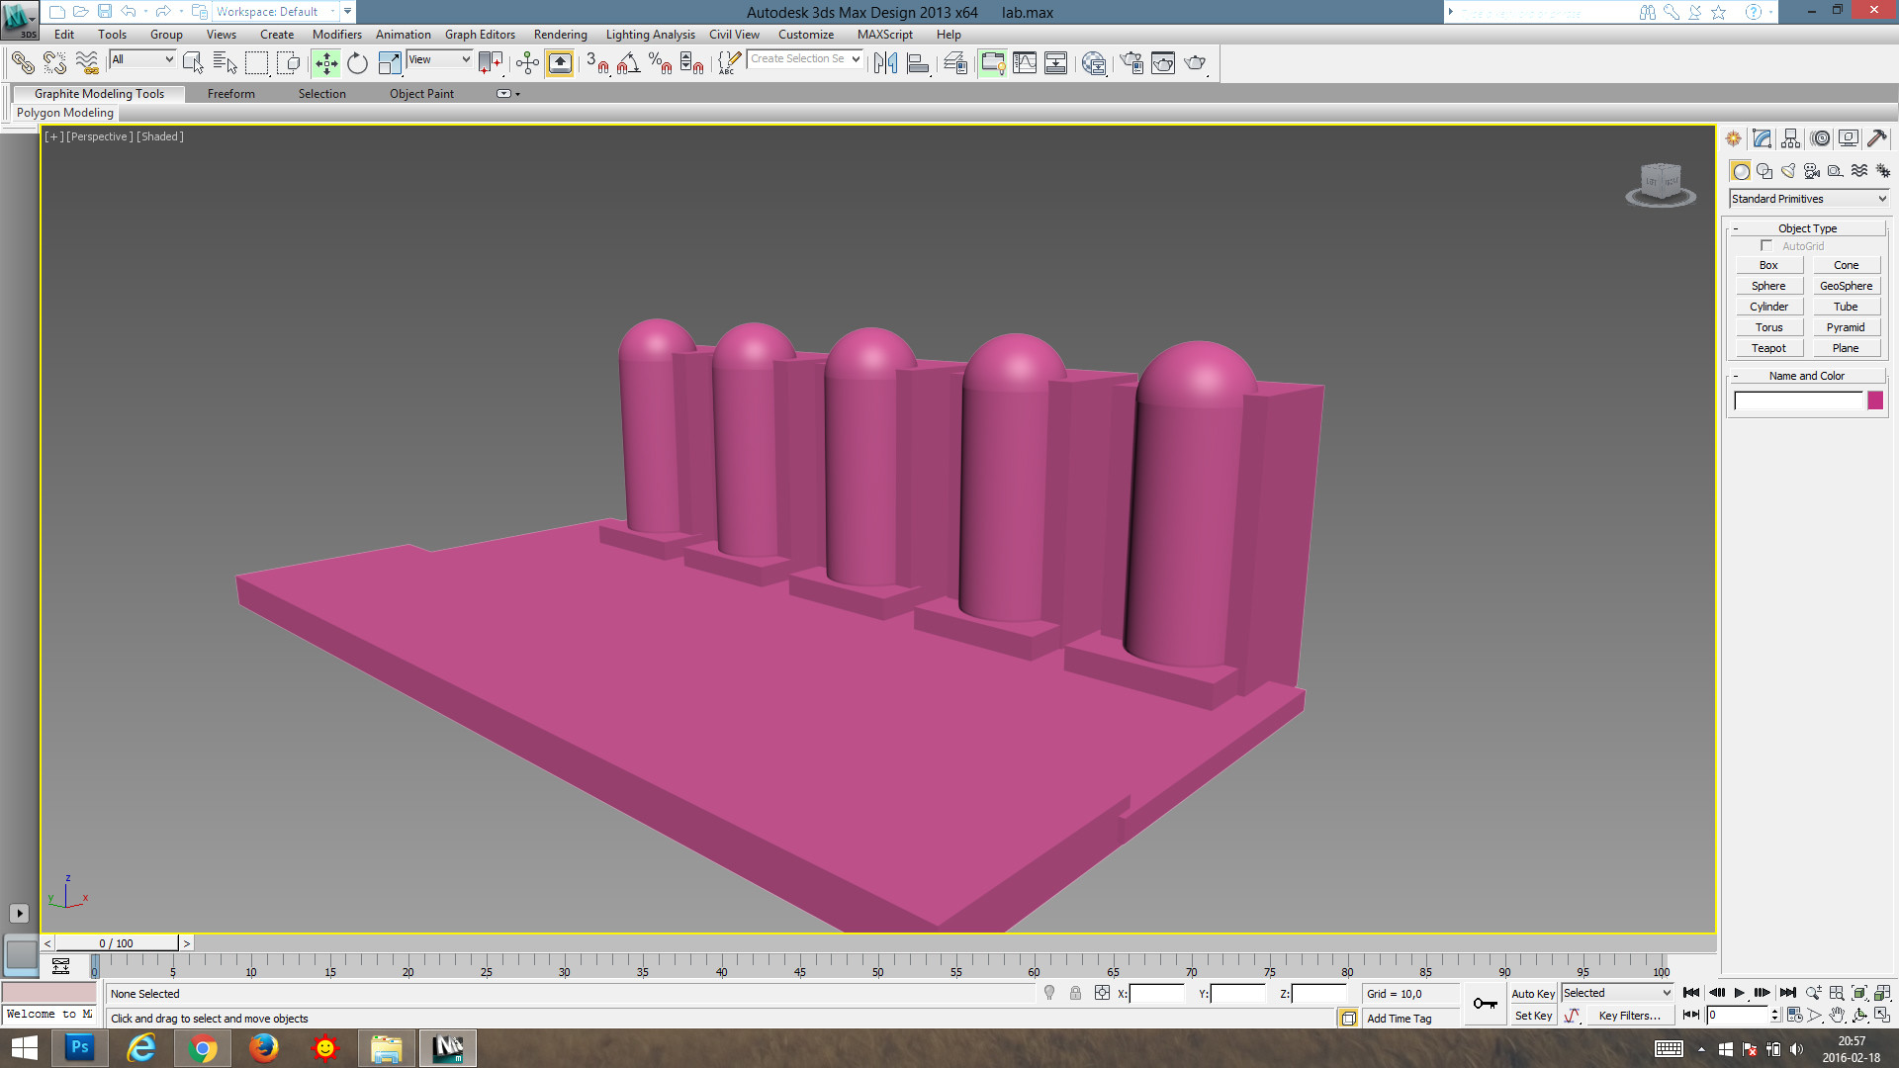This screenshot has height=1068, width=1899.
Task: Click the Teapot primitive button
Action: tap(1768, 348)
